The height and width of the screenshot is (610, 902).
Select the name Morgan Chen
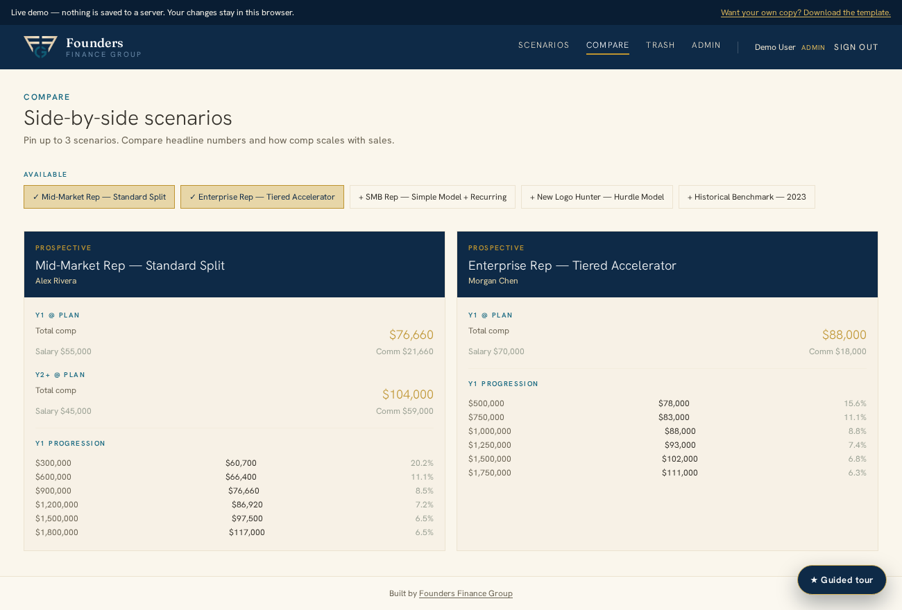point(493,281)
